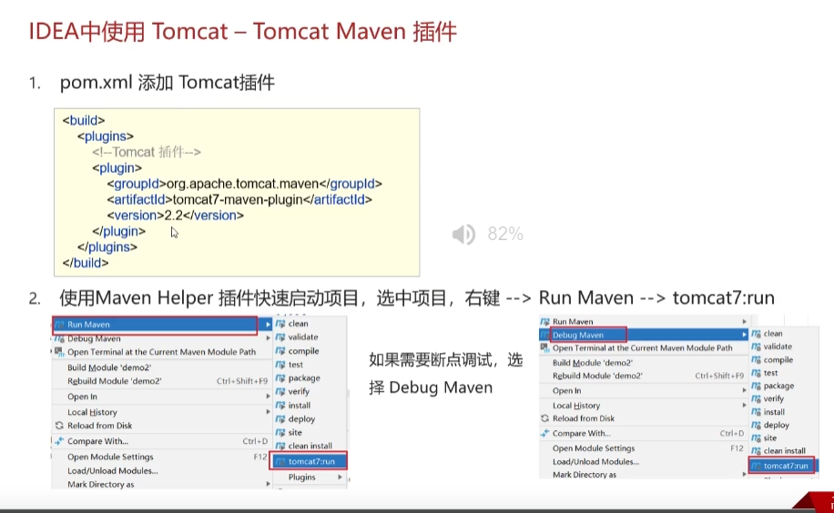Click the validate goal icon in left submenu

(x=280, y=337)
